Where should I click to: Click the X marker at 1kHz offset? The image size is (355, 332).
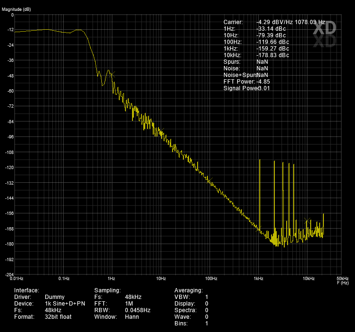pyautogui.click(x=258, y=229)
